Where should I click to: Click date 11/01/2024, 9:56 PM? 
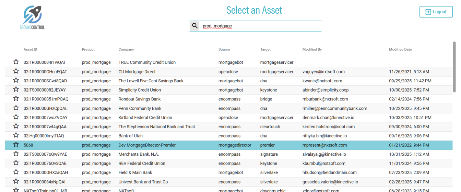click(x=409, y=164)
